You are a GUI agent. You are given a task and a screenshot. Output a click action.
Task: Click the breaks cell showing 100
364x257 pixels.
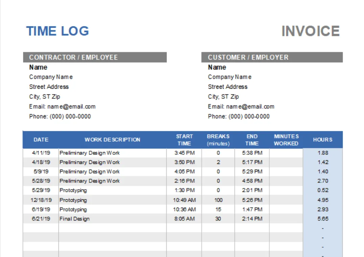(218, 200)
